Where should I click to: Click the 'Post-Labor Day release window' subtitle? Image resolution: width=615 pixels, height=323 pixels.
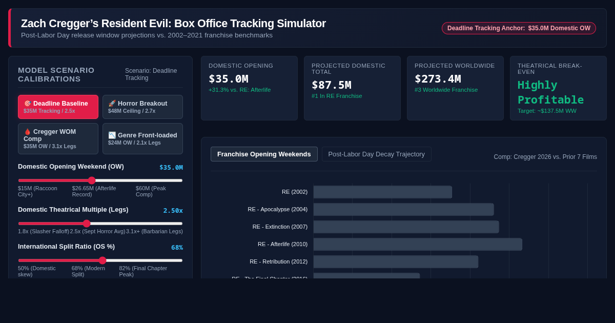pos(147,35)
